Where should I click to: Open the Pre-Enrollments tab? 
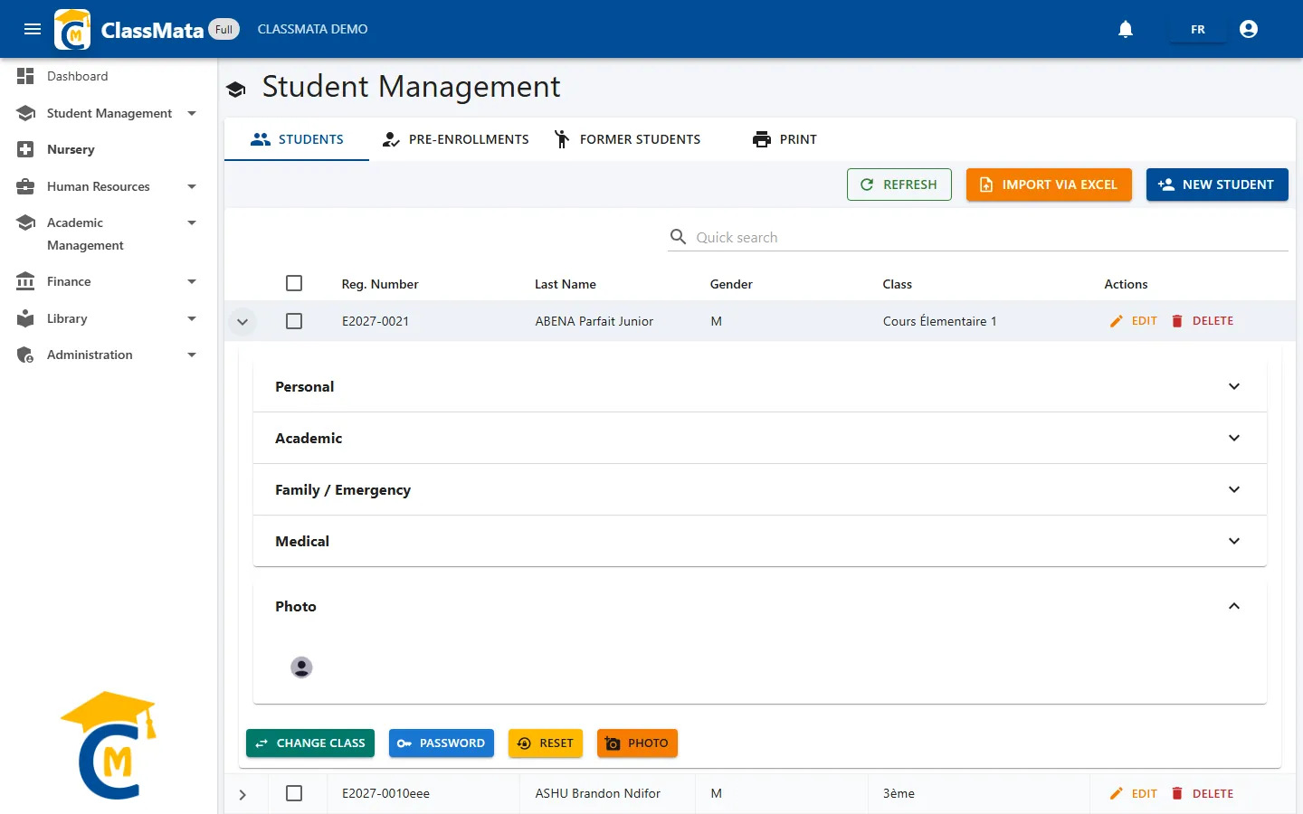tap(455, 139)
